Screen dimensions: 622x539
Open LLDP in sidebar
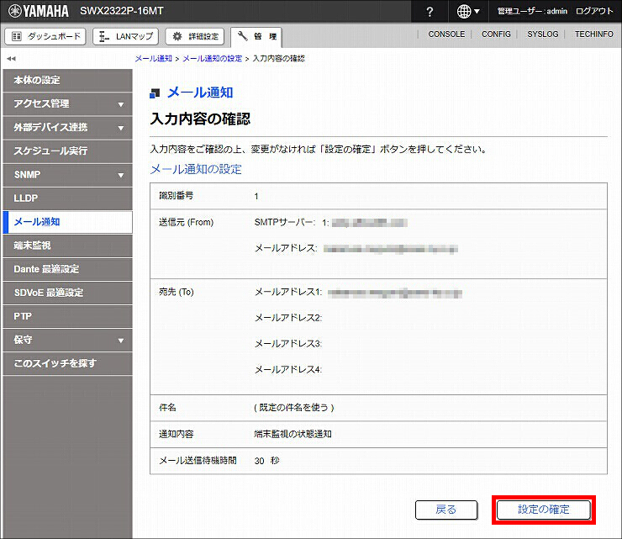click(x=67, y=198)
